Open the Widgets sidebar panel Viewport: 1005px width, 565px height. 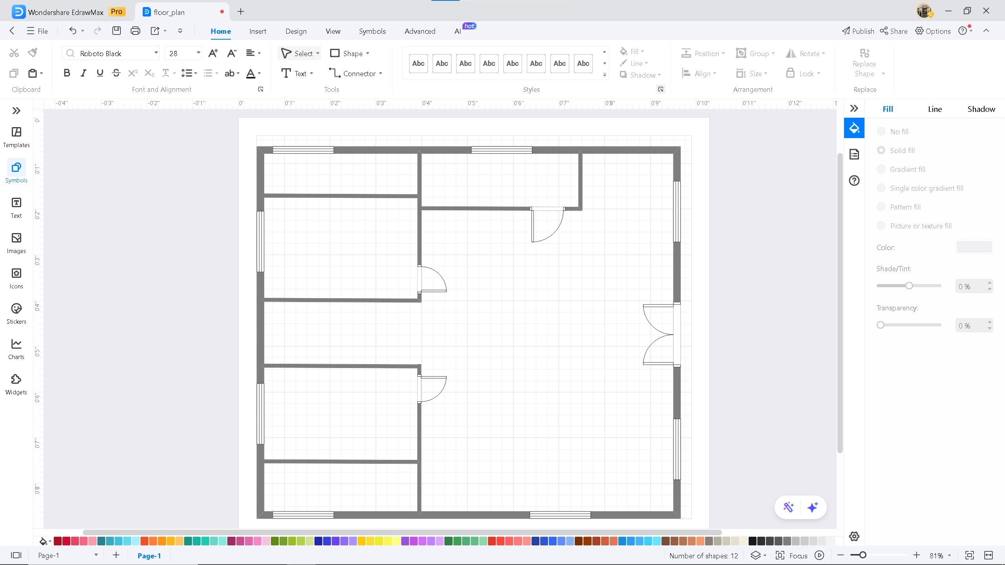[x=16, y=385]
